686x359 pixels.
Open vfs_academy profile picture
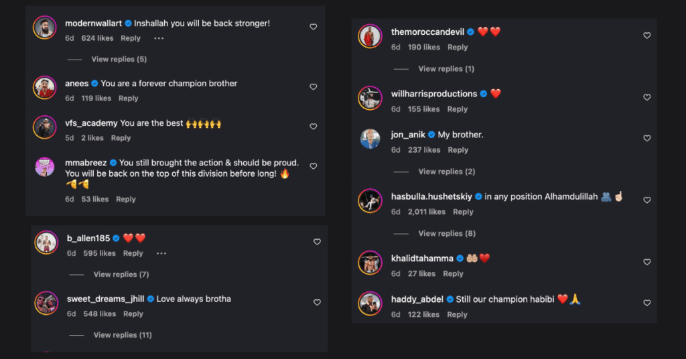[45, 127]
